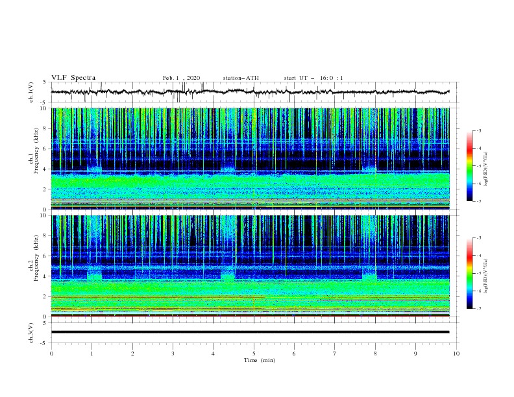Click the "station=ATH" header text

(241, 78)
